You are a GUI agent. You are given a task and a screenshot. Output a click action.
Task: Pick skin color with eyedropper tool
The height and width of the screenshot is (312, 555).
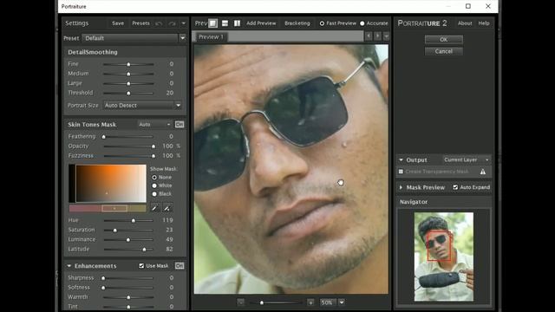click(x=154, y=208)
